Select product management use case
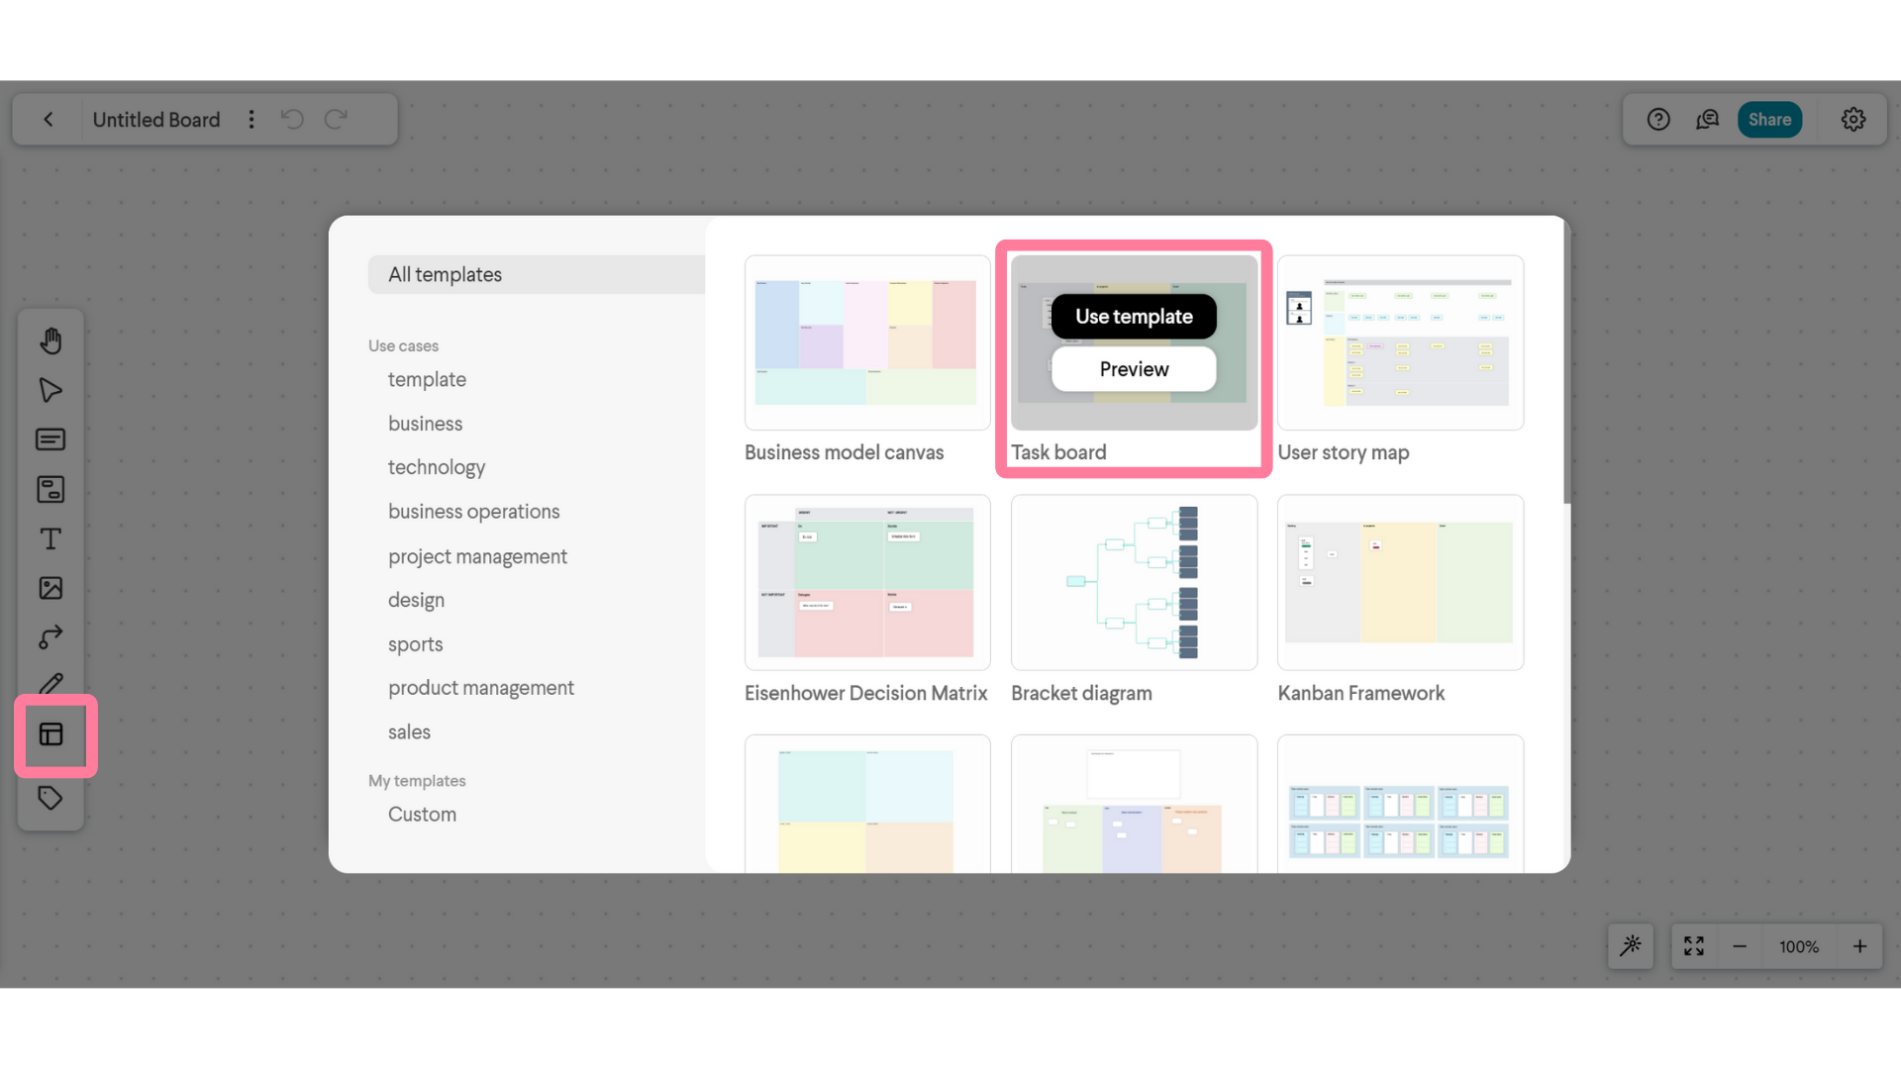 pos(480,688)
